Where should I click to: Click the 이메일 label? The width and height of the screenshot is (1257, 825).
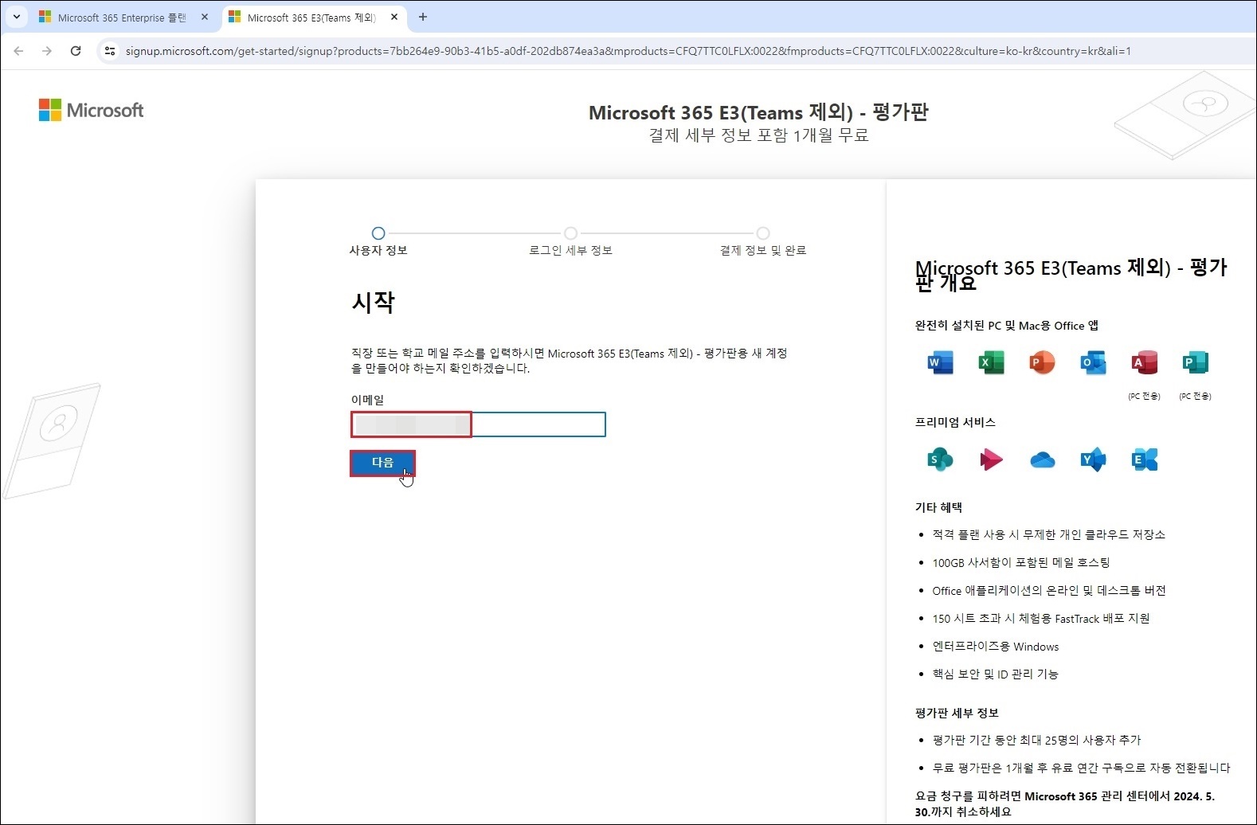pyautogui.click(x=367, y=400)
